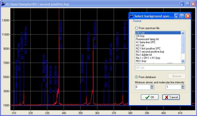This screenshot has height=116, width=197.
Task: Select H2 I.txt in the file list
Action: tap(158, 45)
